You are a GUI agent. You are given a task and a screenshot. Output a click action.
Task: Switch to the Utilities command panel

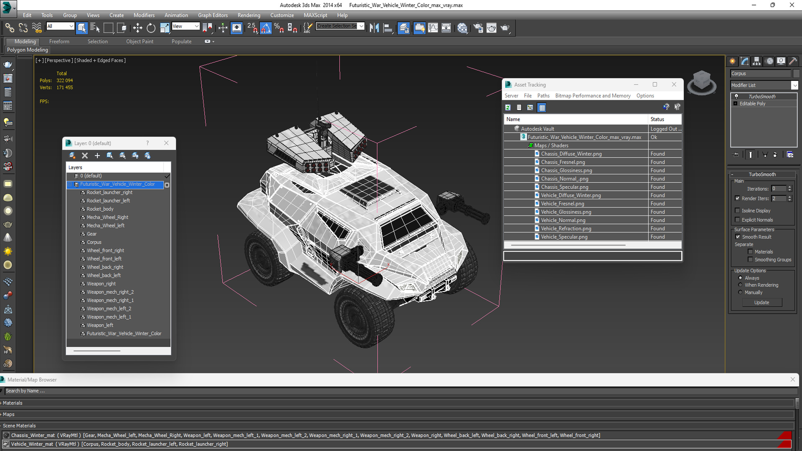pos(793,61)
